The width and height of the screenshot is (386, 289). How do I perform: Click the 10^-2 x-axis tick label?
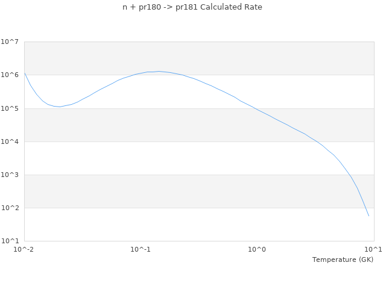(24, 249)
